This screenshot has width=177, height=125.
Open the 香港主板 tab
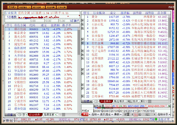(50, 115)
